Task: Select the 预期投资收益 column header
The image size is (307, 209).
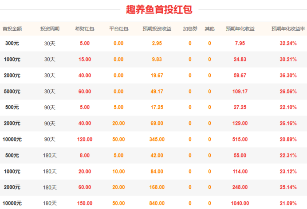Action: click(x=157, y=28)
